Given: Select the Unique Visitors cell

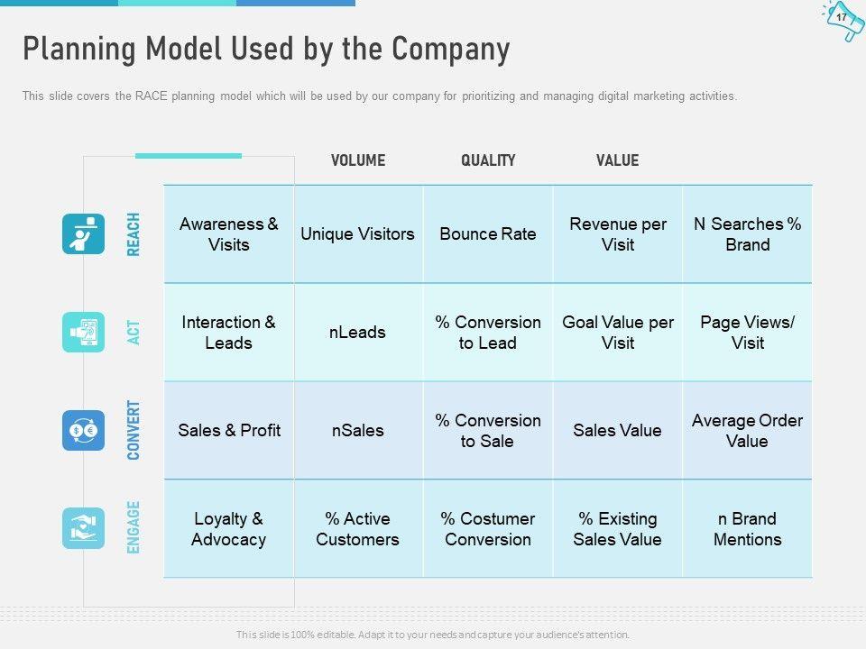Looking at the screenshot, I should (x=358, y=234).
